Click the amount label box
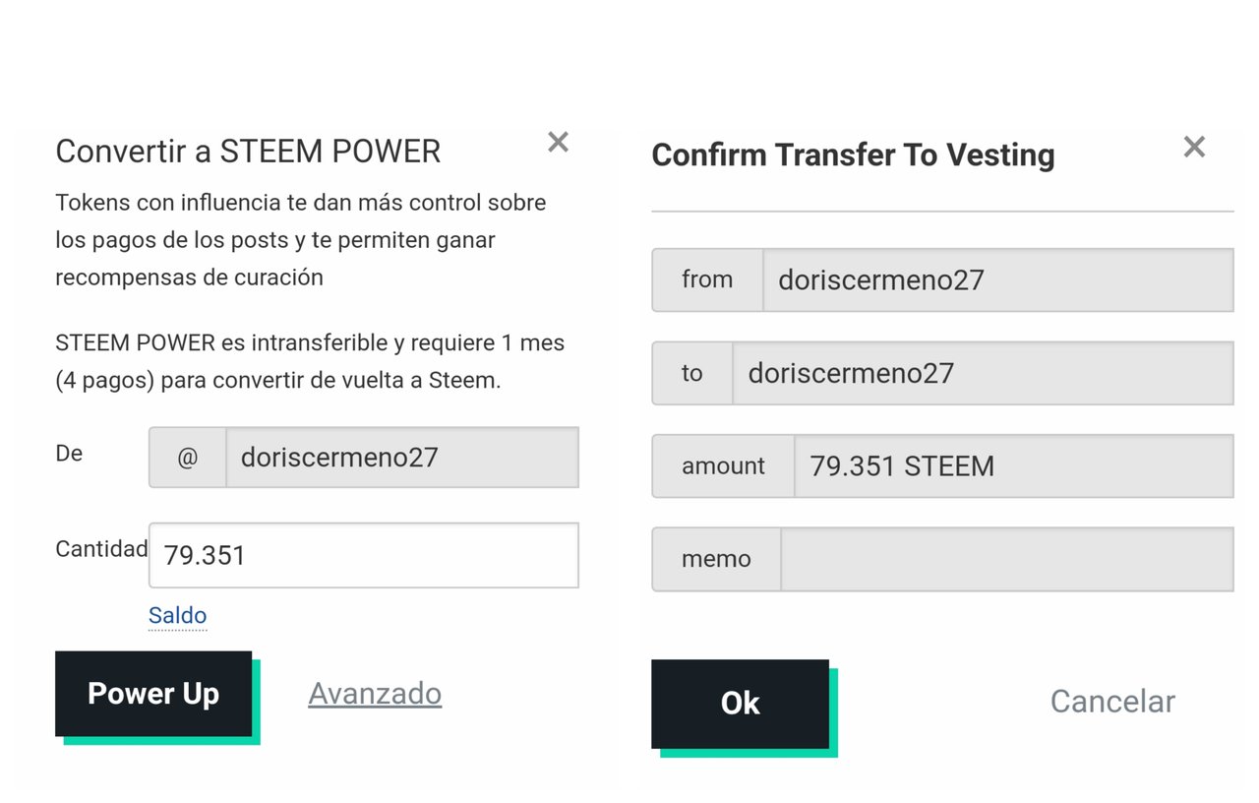The width and height of the screenshot is (1259, 803). pyautogui.click(x=723, y=465)
